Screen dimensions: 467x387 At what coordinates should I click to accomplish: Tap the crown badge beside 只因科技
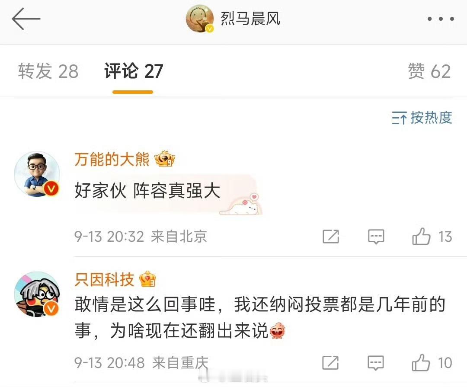pos(147,279)
